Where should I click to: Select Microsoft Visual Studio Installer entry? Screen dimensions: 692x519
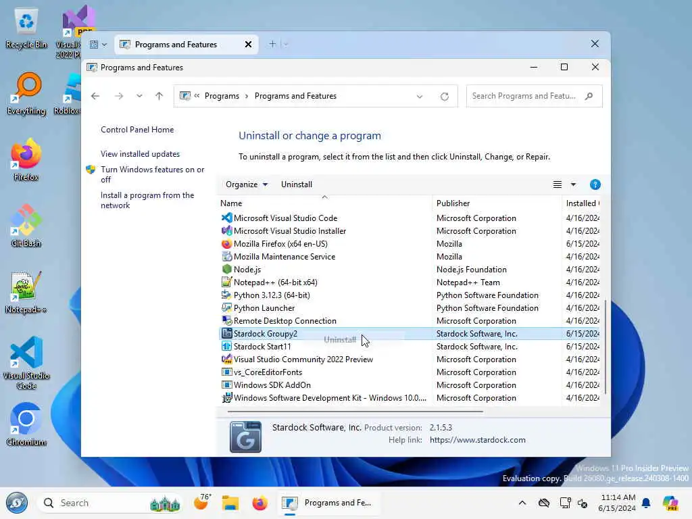pos(410,231)
